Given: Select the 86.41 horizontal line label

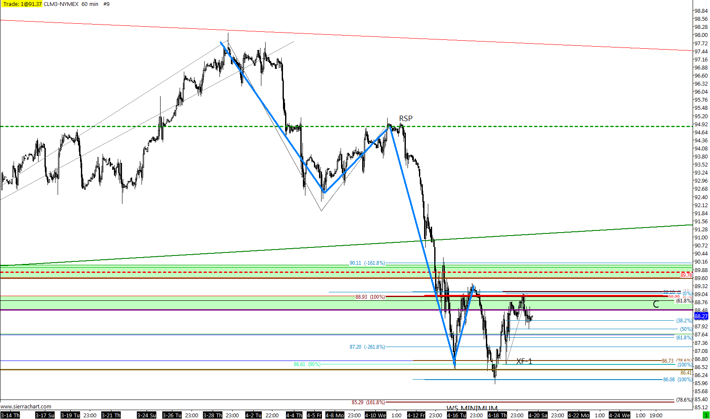Looking at the screenshot, I should (x=686, y=373).
